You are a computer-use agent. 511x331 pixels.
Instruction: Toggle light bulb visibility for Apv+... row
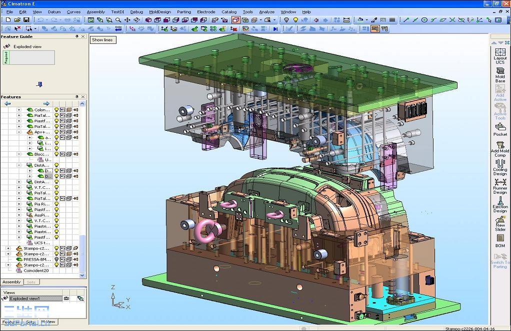(x=56, y=132)
